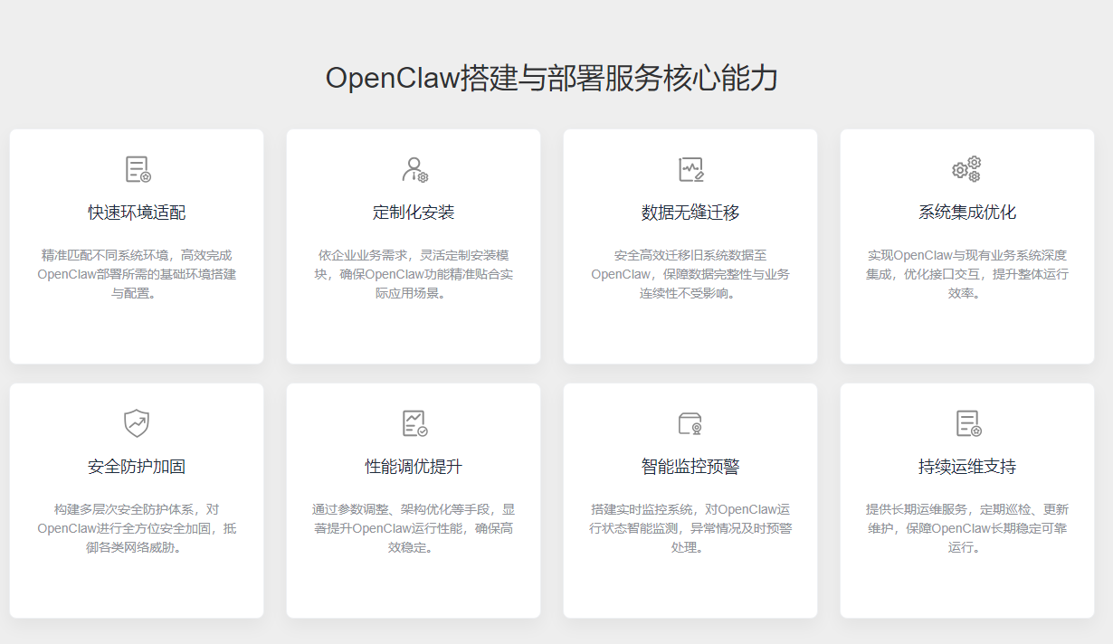The width and height of the screenshot is (1113, 644).
Task: Click the description paragraph under 安全防护加固
Action: click(x=137, y=528)
